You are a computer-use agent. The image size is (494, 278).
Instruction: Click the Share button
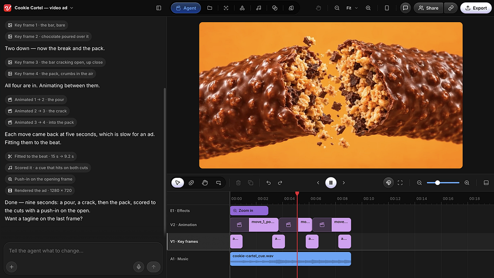click(428, 8)
